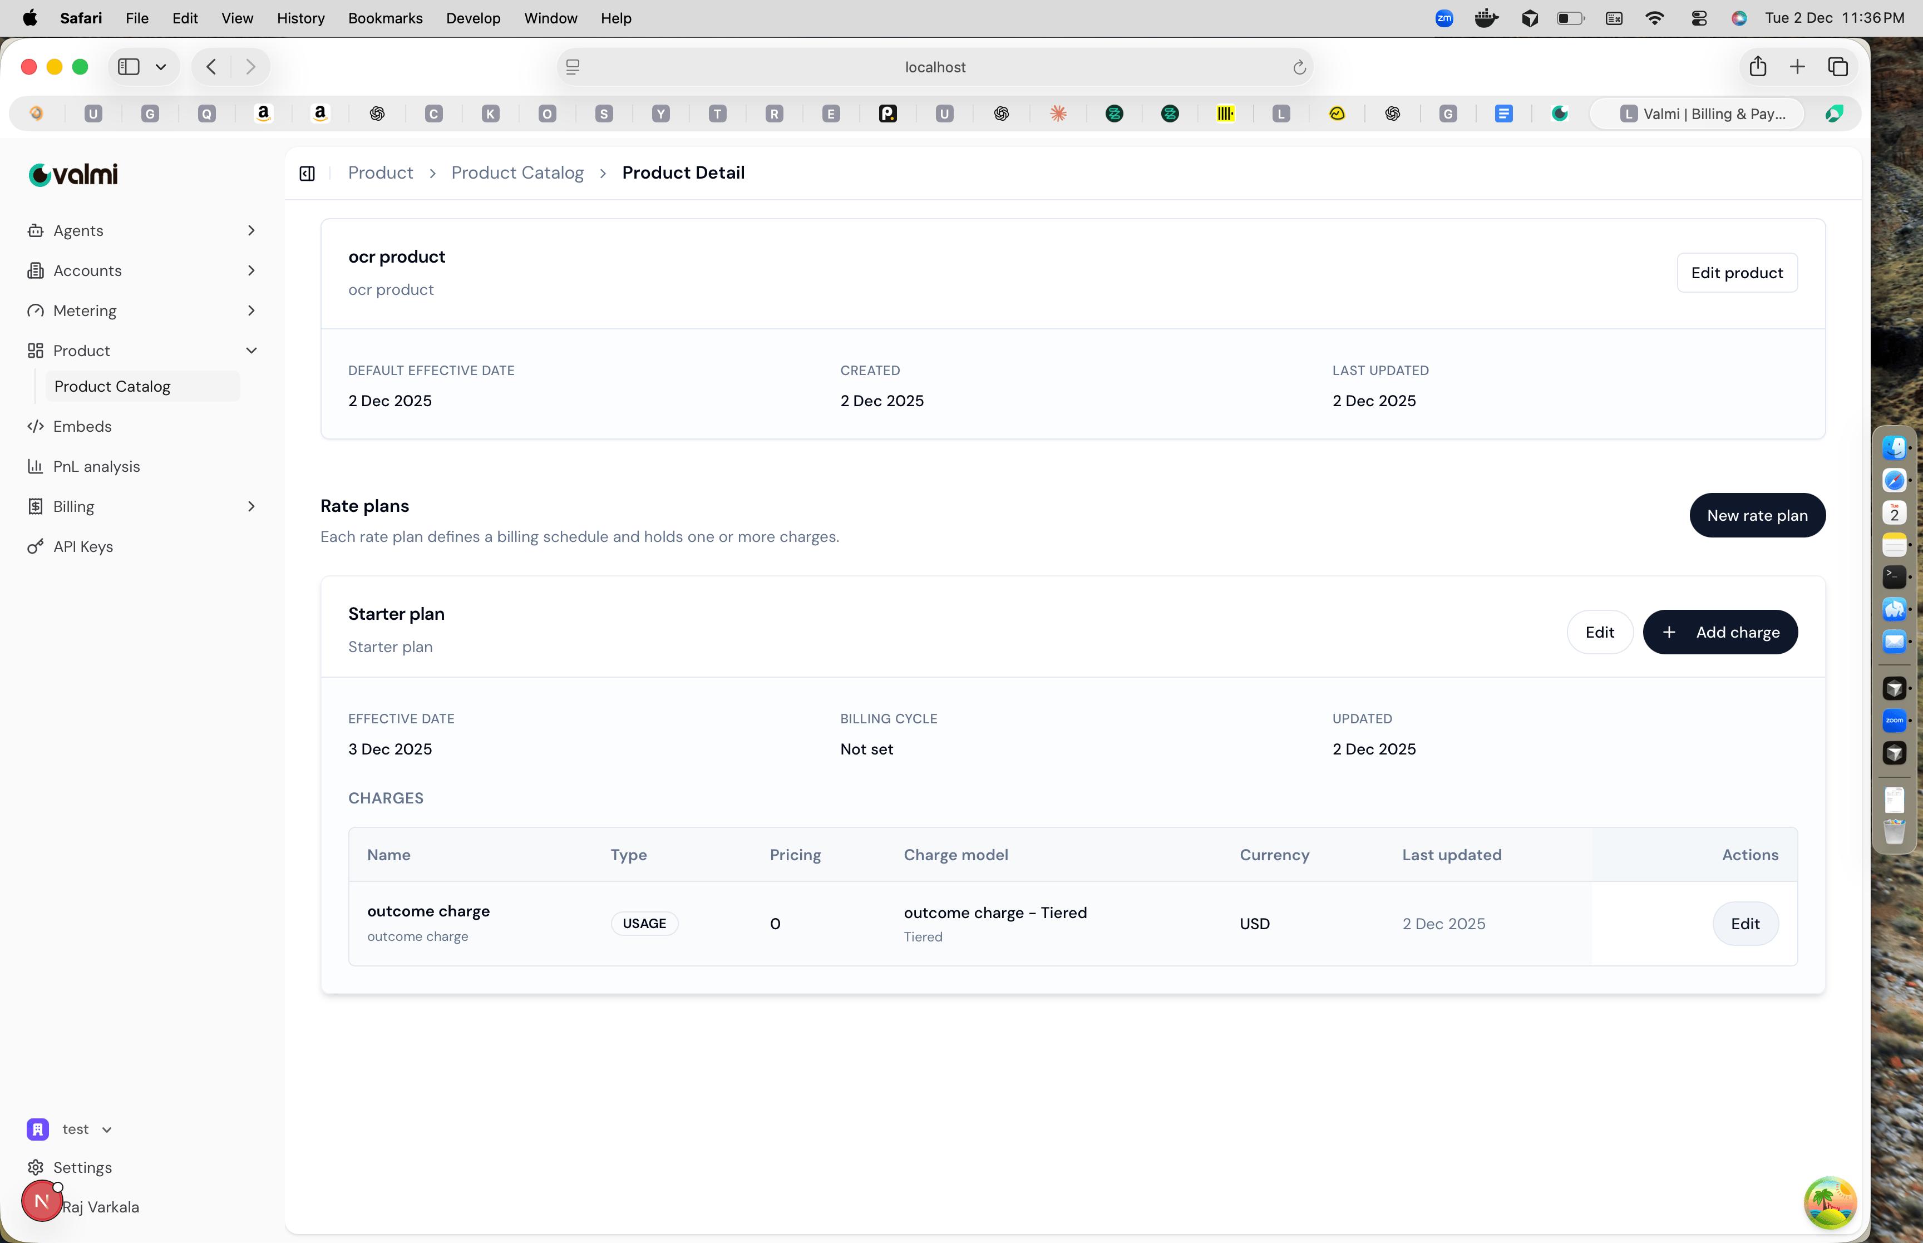The image size is (1923, 1243).
Task: Open Safari sidebar dropdown arrow
Action: pyautogui.click(x=161, y=67)
